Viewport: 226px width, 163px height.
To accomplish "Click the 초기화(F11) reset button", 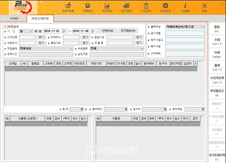I will pos(128,31).
